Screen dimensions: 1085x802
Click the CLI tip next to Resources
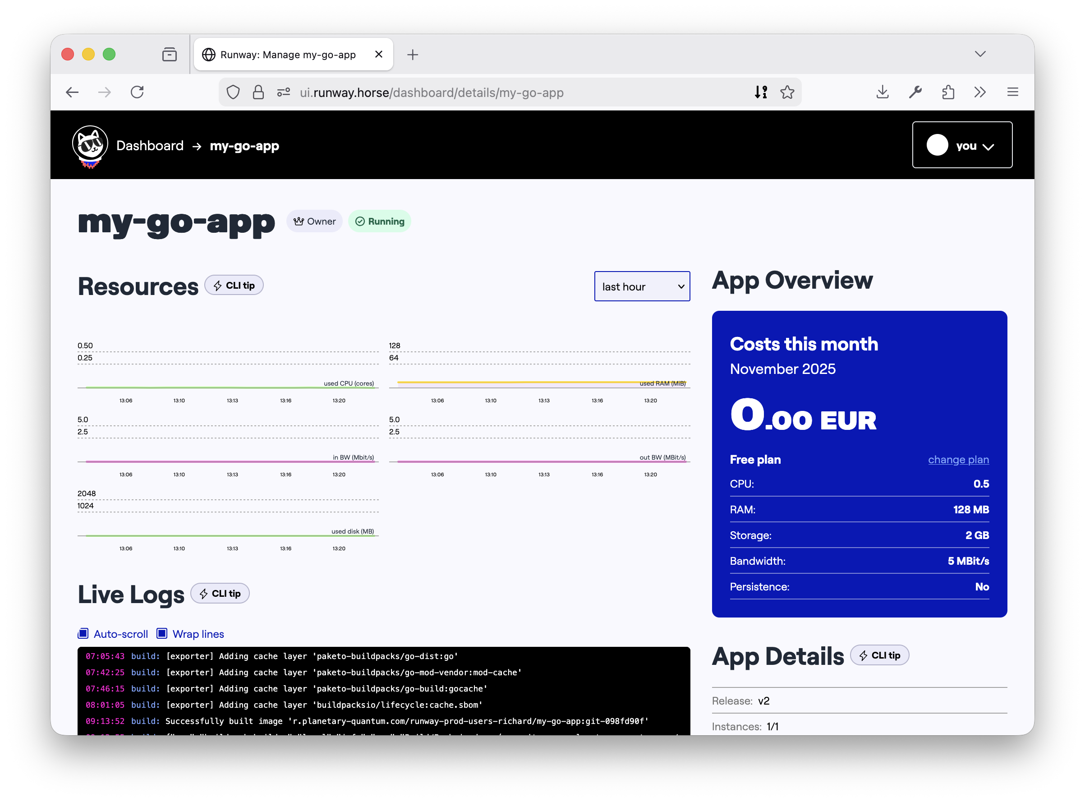[x=234, y=286]
